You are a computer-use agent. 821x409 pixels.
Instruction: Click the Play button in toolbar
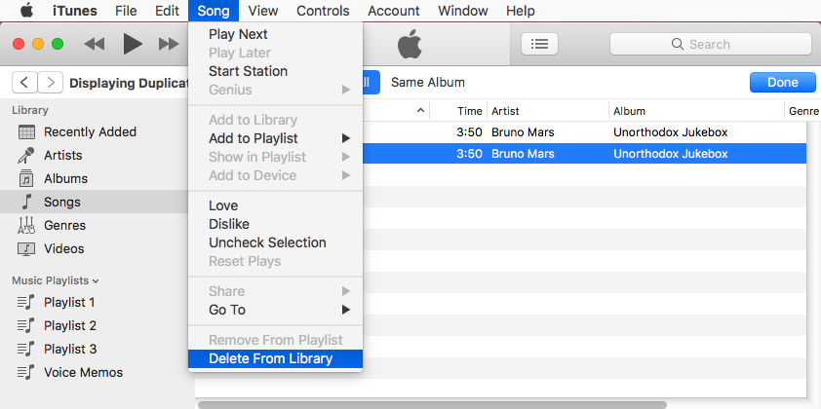133,44
